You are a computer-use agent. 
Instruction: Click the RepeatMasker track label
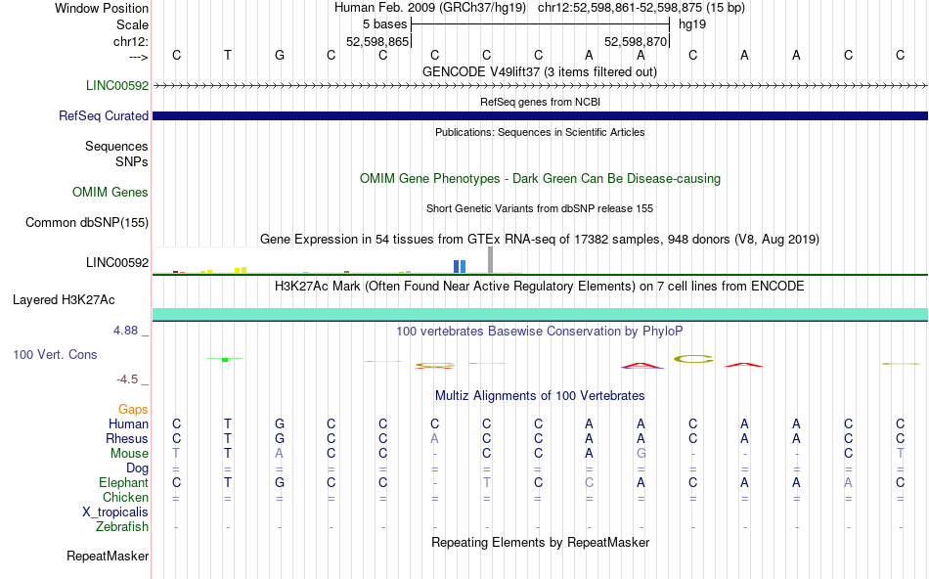[x=108, y=556]
